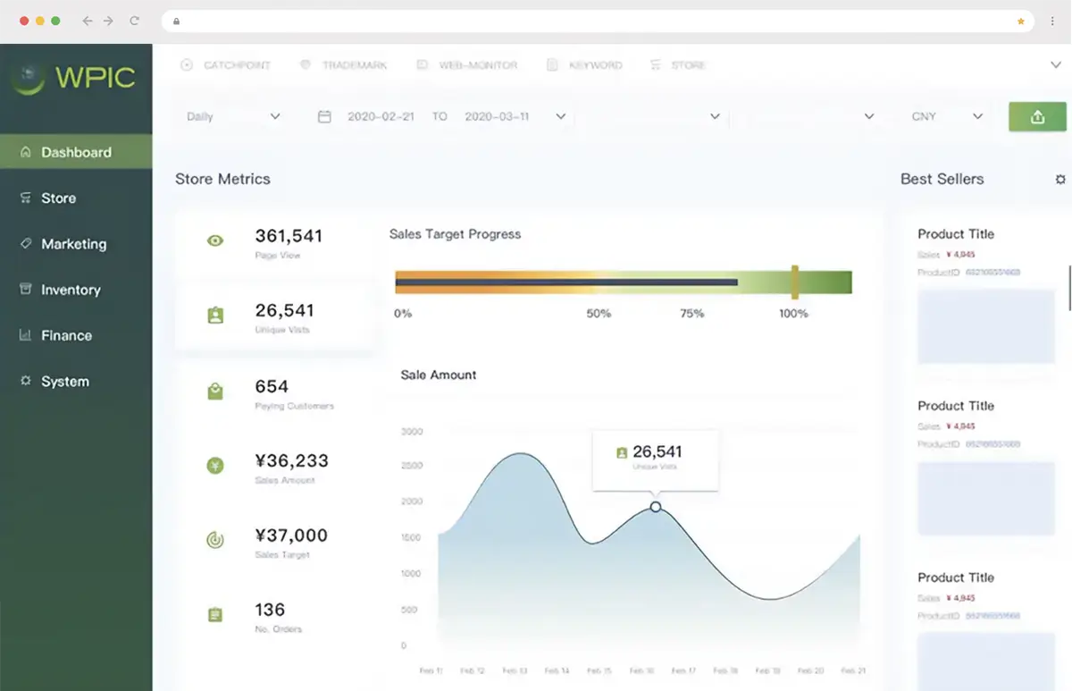1072x691 pixels.
Task: Open the first Product Title link
Action: point(956,233)
